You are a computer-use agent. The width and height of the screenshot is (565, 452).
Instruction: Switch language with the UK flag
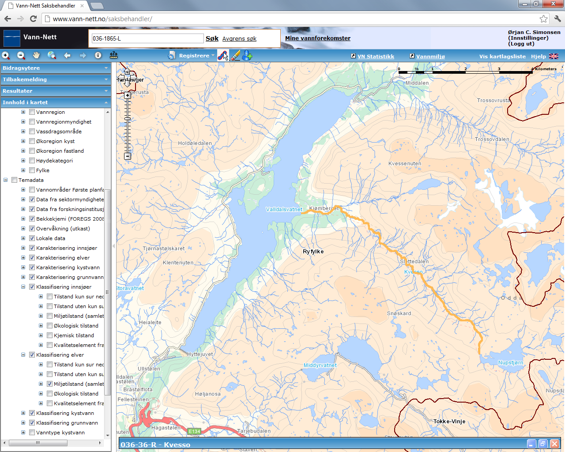click(x=554, y=56)
